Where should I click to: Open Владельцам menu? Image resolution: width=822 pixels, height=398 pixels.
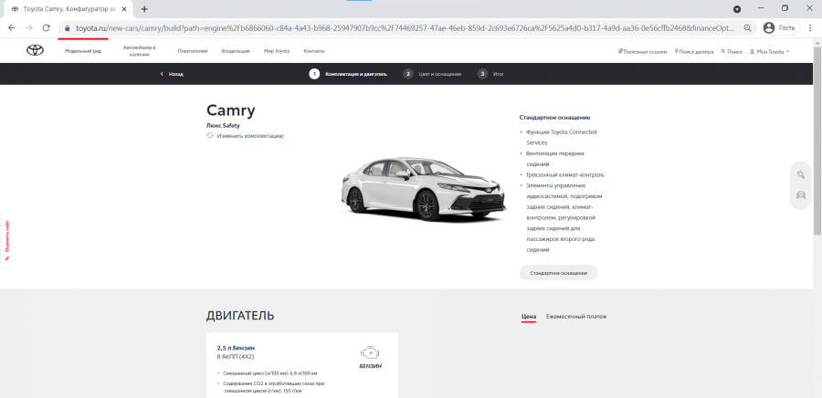[236, 51]
